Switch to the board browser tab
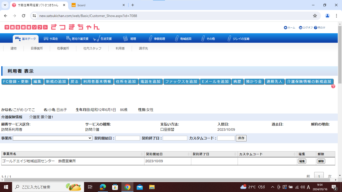This screenshot has height=192, width=342. 98,5
